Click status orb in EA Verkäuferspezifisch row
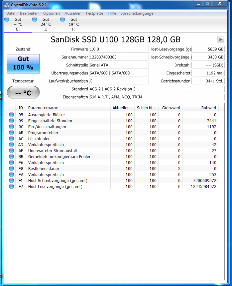Image resolution: width=232 pixels, height=286 pixels. click(x=11, y=174)
